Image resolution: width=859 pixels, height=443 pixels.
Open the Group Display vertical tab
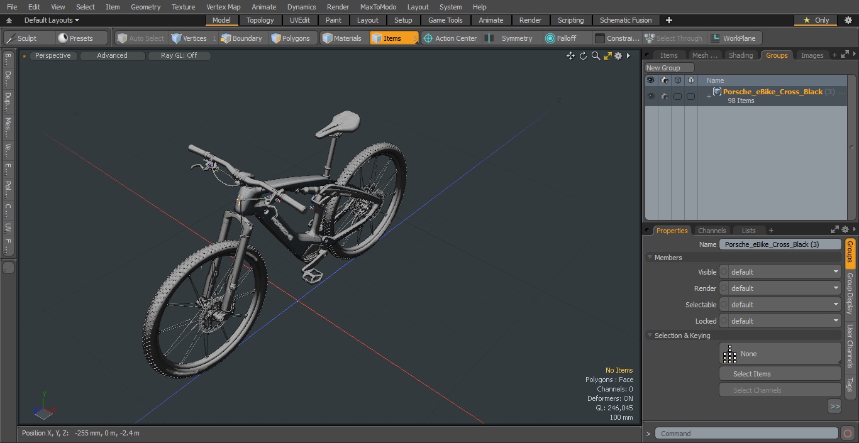(x=850, y=293)
